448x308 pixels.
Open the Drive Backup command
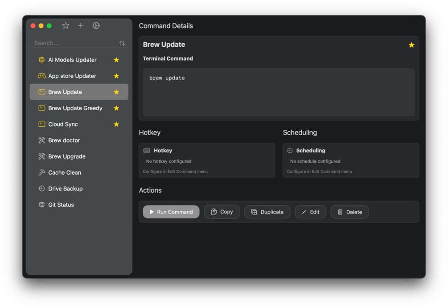click(x=79, y=189)
